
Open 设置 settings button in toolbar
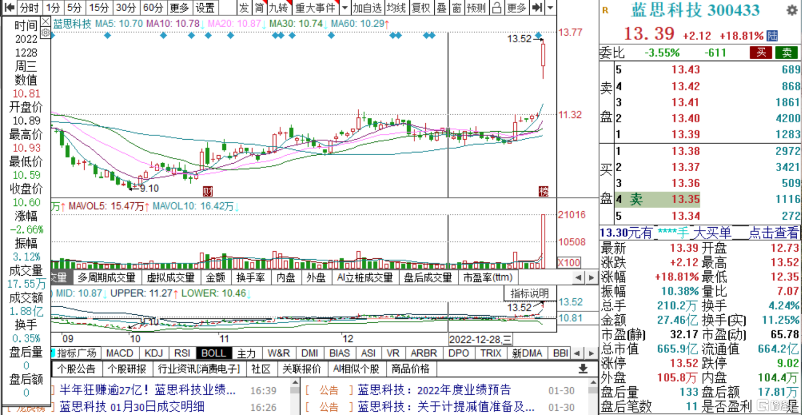tap(205, 7)
